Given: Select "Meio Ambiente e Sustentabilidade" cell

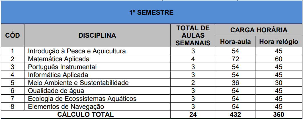Looking at the screenshot, I should 78,83.
